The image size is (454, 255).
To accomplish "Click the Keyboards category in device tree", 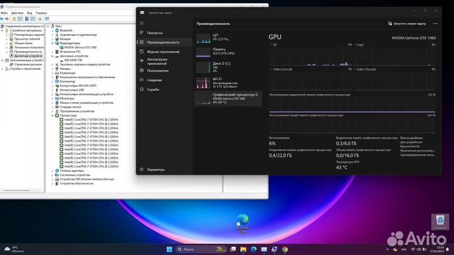I will pyautogui.click(x=67, y=73).
